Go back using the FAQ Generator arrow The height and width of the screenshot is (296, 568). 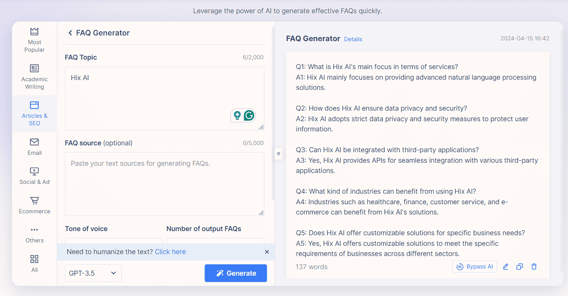click(70, 33)
